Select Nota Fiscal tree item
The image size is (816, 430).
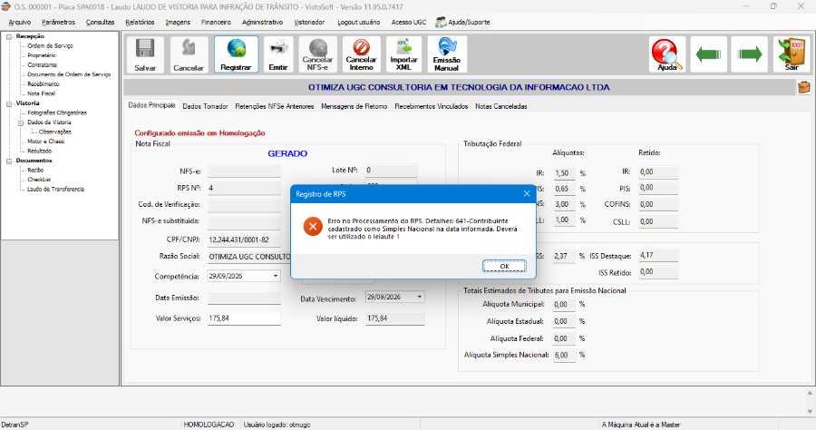click(x=41, y=93)
